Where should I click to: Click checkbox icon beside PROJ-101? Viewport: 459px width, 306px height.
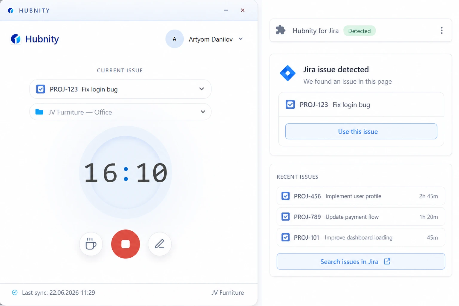(285, 237)
